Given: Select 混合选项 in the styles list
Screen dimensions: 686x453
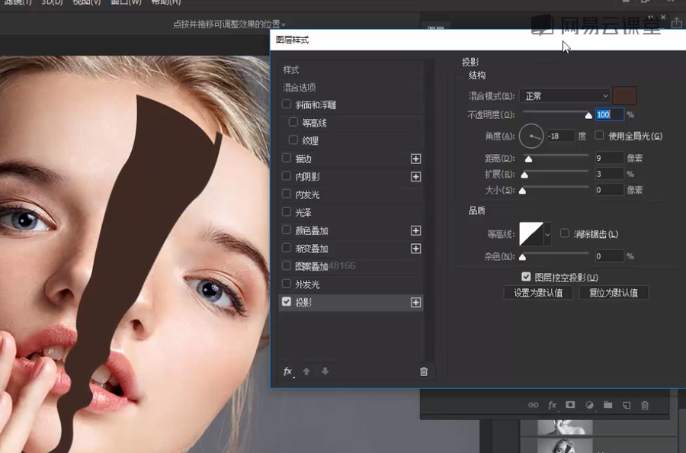Looking at the screenshot, I should [x=300, y=88].
